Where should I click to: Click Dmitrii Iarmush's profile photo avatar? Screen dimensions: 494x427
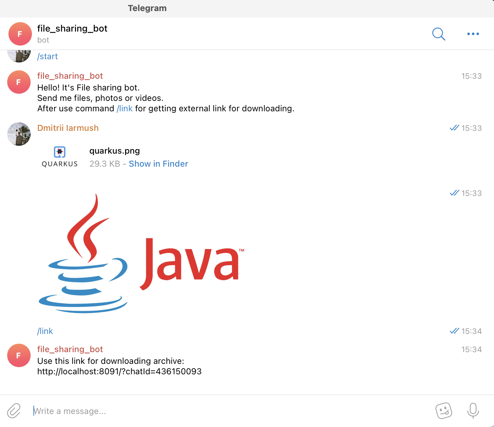point(19,134)
